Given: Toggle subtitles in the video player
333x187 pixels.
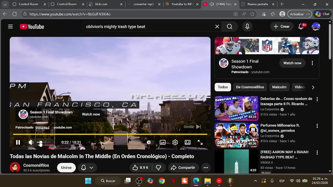Looking at the screenshot, I should coord(163,142).
